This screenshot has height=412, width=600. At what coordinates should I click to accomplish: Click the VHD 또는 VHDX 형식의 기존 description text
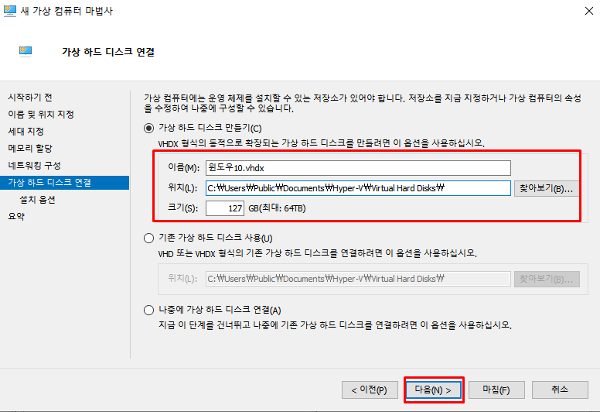(x=318, y=254)
